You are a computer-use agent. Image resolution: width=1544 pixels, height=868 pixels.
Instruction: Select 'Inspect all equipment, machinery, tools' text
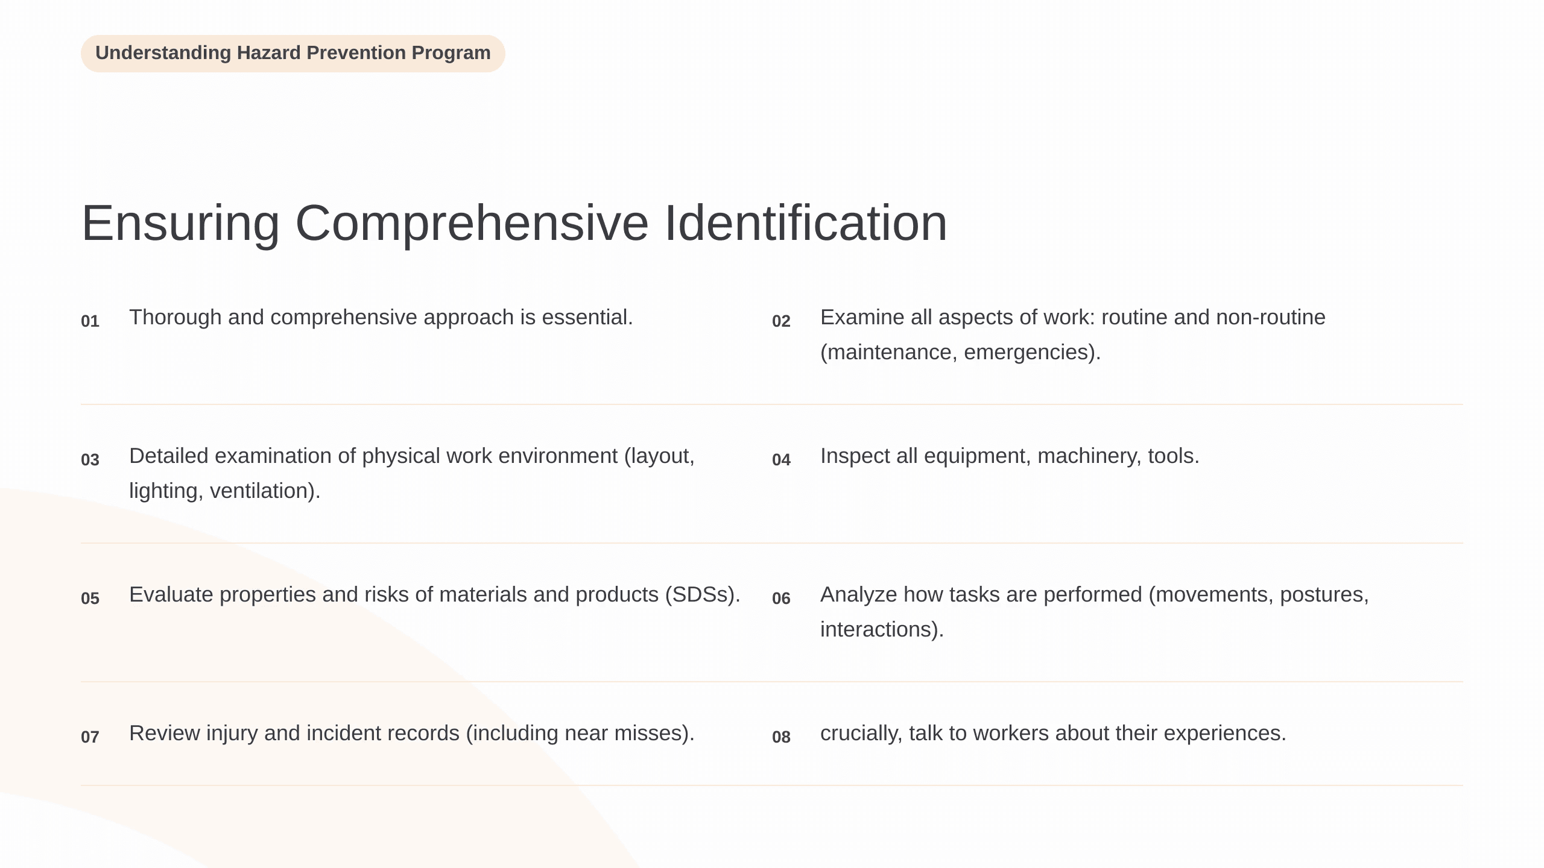pos(1010,456)
